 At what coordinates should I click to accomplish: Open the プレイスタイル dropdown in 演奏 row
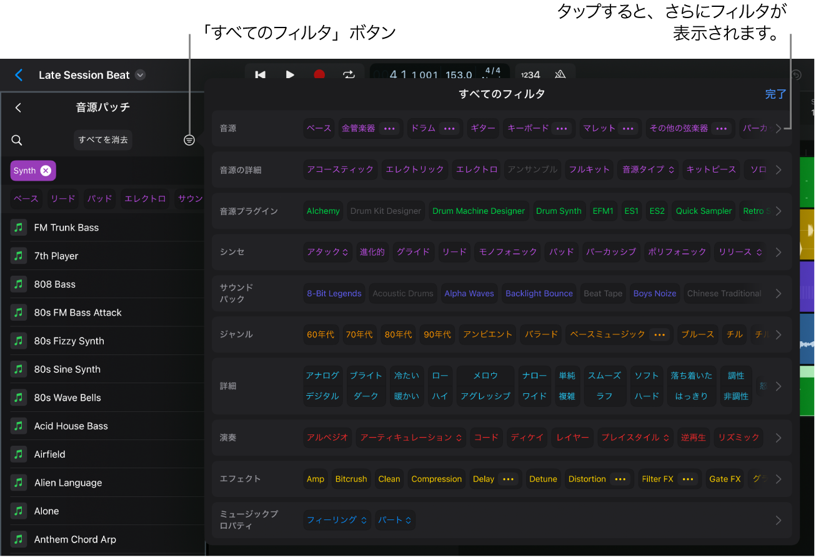tap(635, 438)
